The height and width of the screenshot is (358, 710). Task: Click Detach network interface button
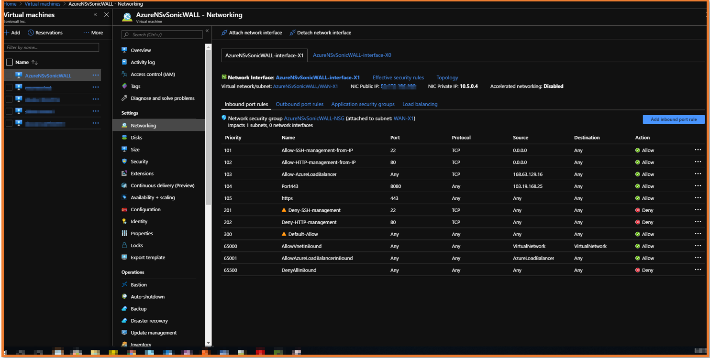[321, 33]
